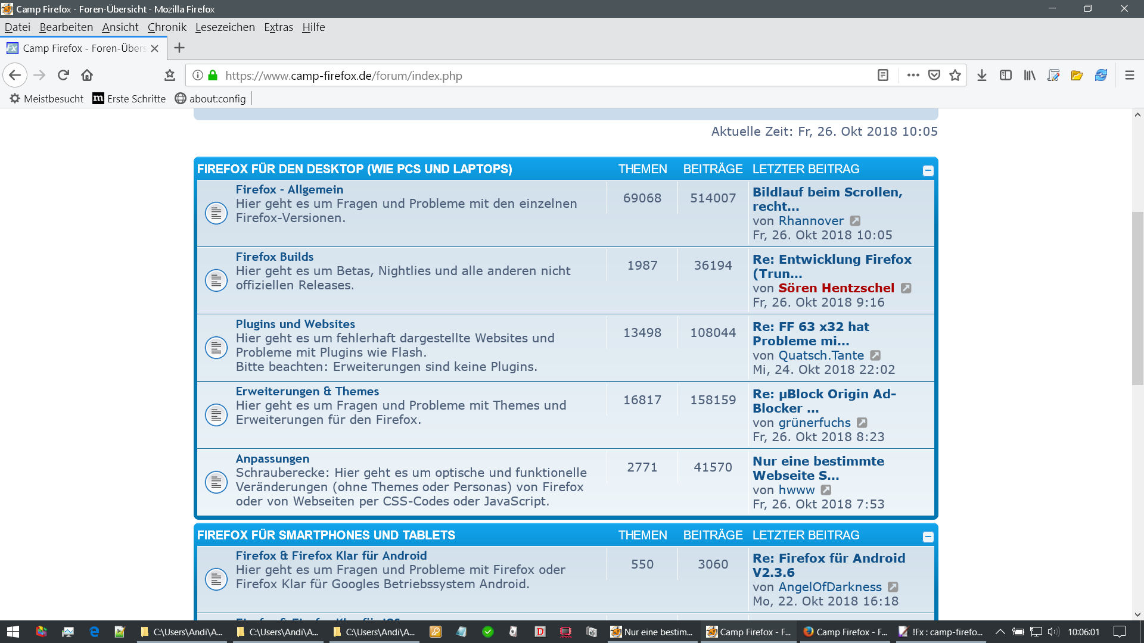Jump to latest post by hwww
The width and height of the screenshot is (1144, 643).
click(x=826, y=490)
